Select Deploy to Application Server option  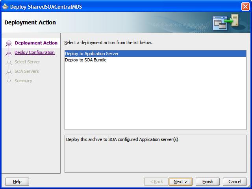(155, 54)
